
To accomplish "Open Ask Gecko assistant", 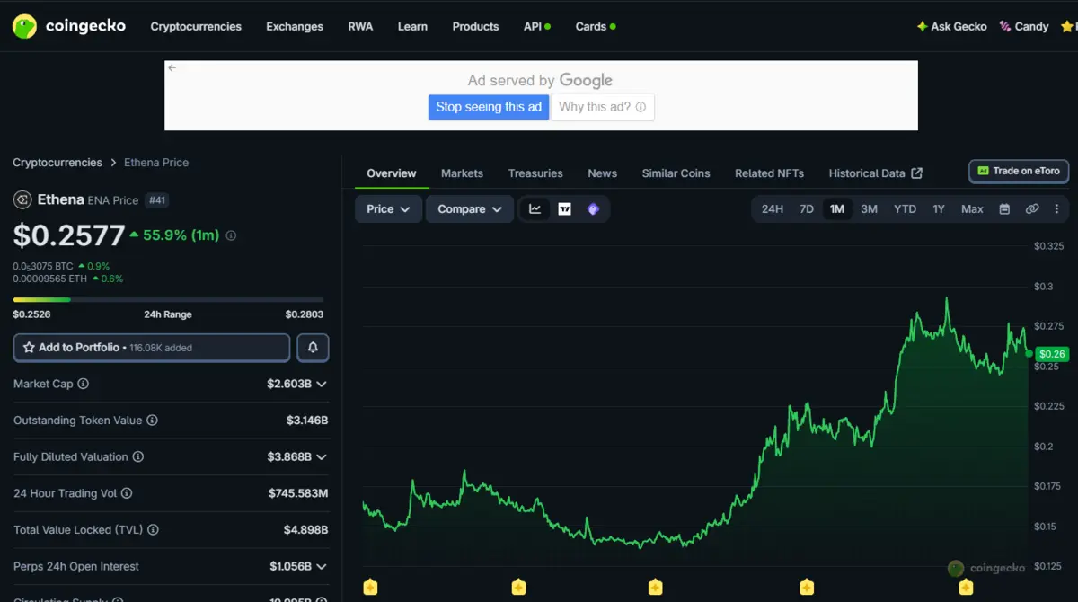I will click(951, 26).
